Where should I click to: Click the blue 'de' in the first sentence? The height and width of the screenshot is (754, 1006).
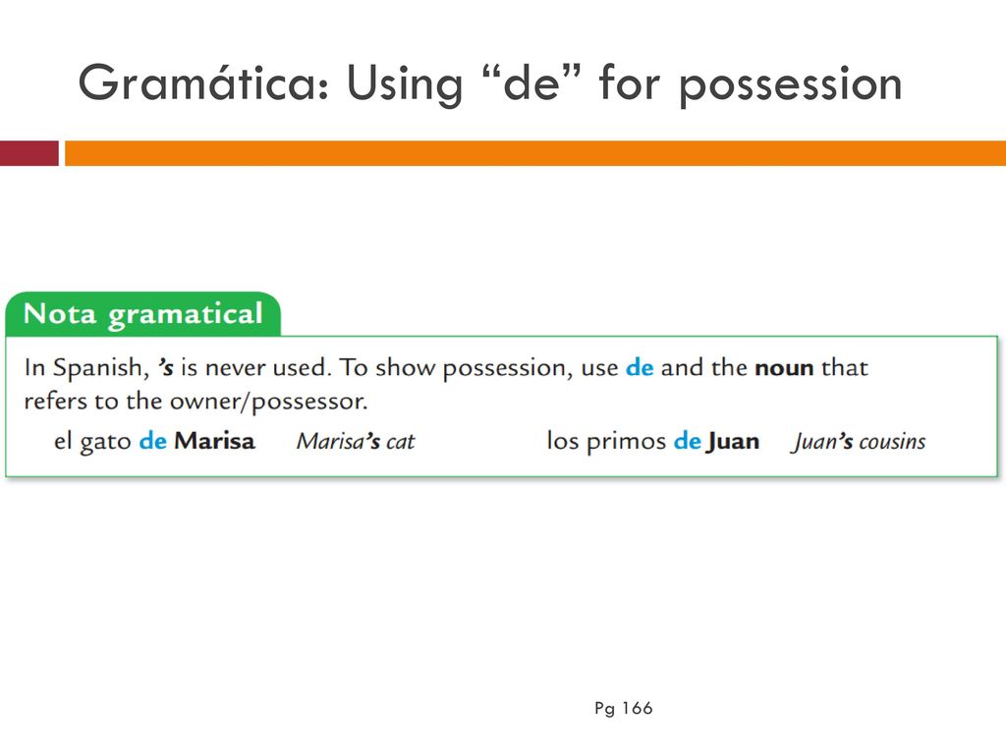coord(640,367)
